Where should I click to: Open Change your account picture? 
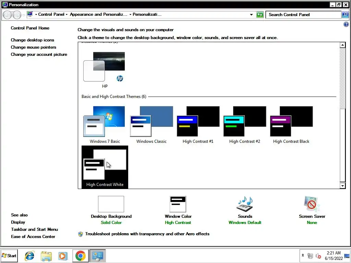click(x=39, y=54)
